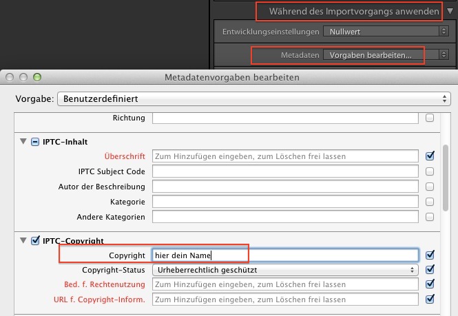Screen dimensions: 458x316
Task: Uncheck the Überschrift field checkbox
Action: [x=430, y=156]
